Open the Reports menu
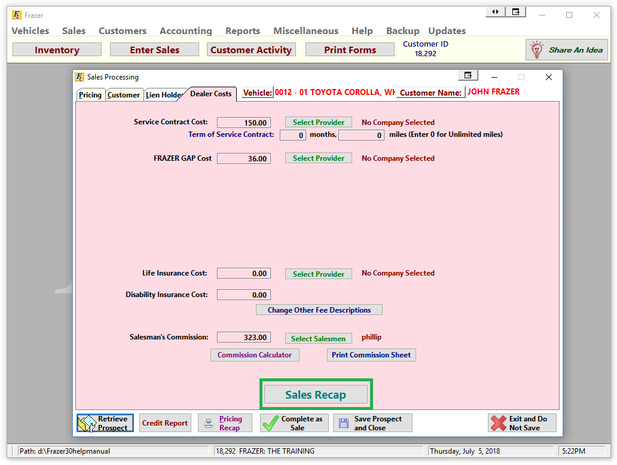 (x=243, y=30)
